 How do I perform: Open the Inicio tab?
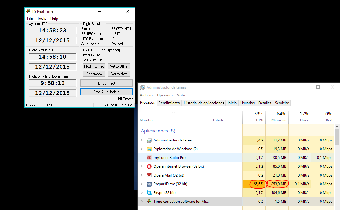232,103
